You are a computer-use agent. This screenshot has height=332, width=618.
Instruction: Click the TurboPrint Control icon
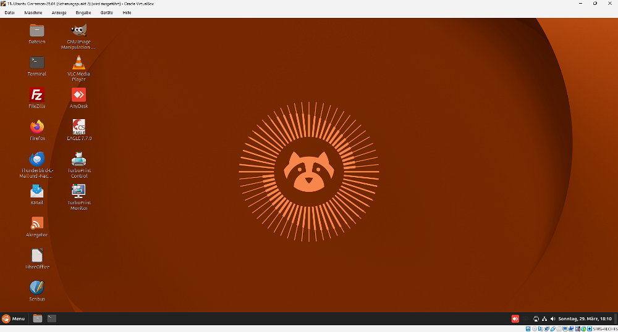[x=78, y=159]
